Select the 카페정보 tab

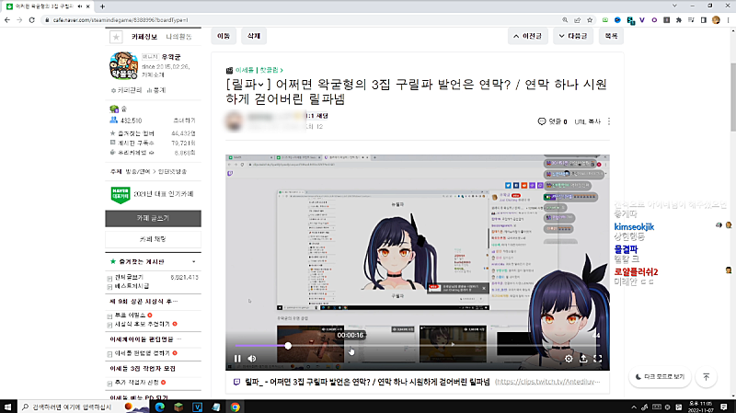pos(145,38)
